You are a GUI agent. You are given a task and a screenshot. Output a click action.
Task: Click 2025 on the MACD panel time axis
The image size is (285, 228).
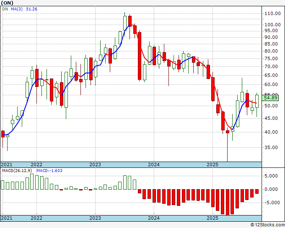(x=212, y=218)
